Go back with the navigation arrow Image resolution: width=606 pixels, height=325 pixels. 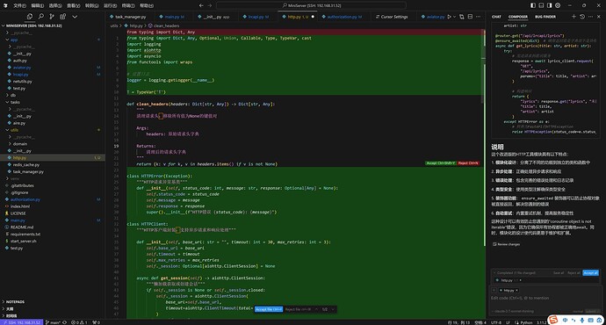[x=201, y=5]
